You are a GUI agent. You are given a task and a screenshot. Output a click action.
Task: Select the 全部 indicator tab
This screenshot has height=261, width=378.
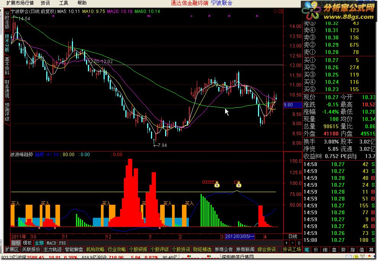coord(39,243)
